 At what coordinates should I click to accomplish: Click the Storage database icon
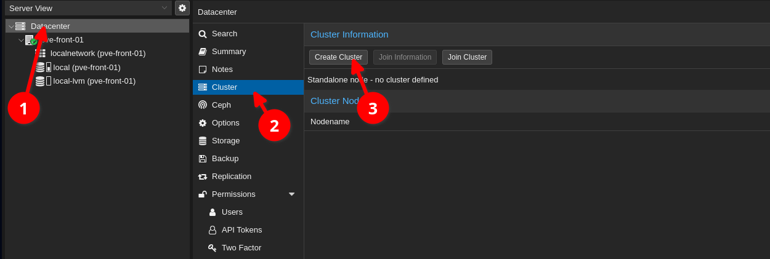(203, 141)
